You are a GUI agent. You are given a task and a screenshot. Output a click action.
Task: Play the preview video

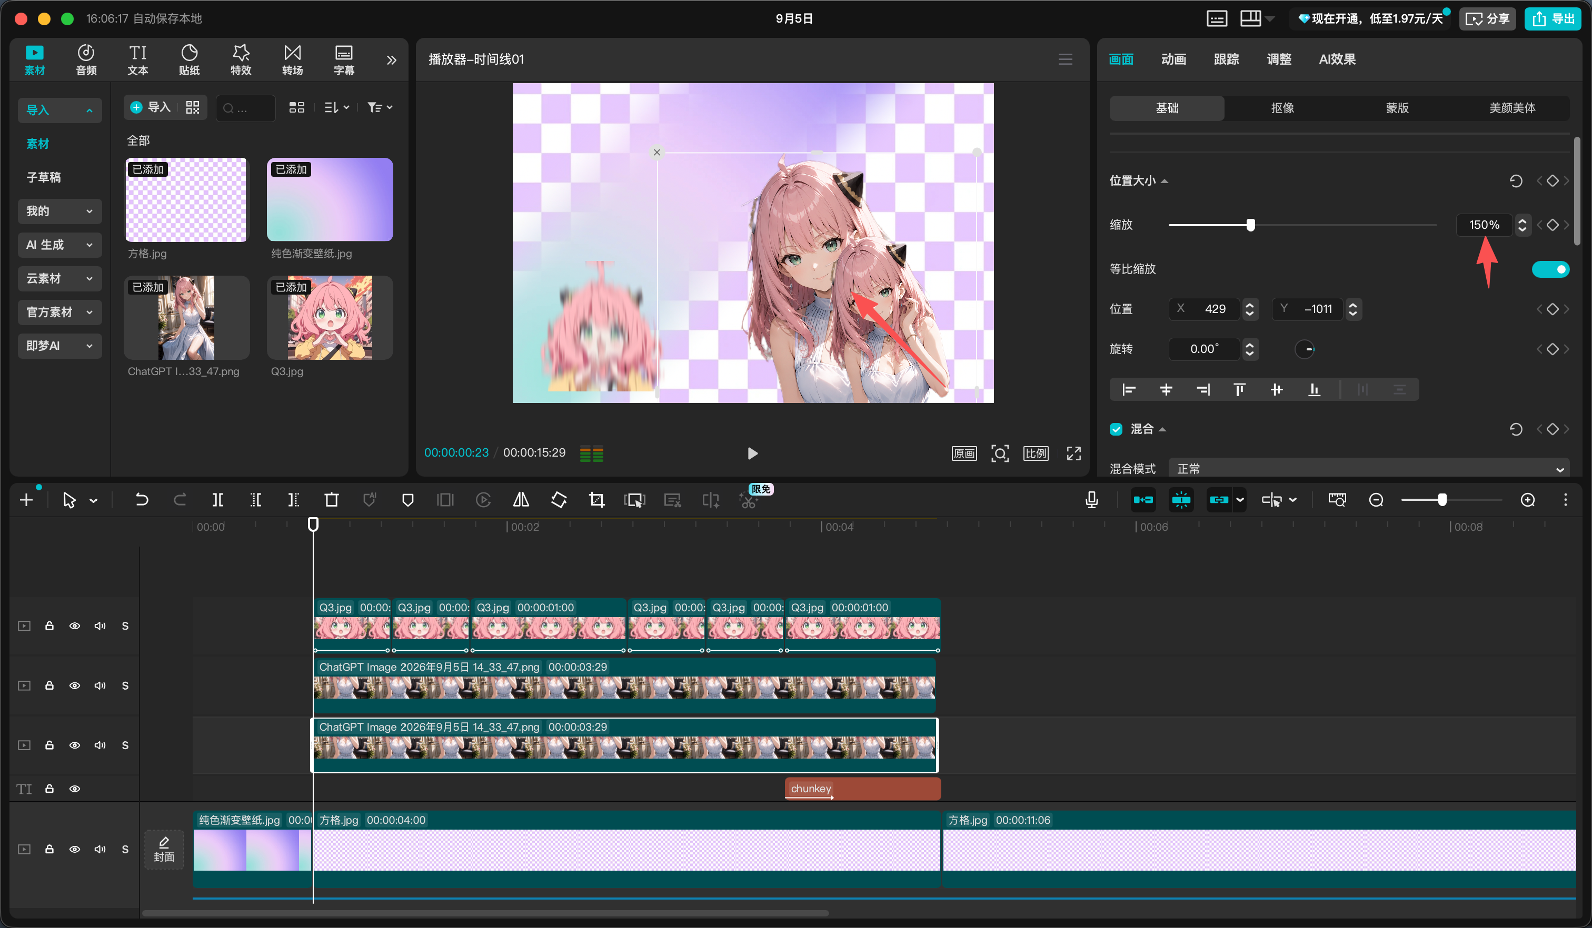pos(752,453)
